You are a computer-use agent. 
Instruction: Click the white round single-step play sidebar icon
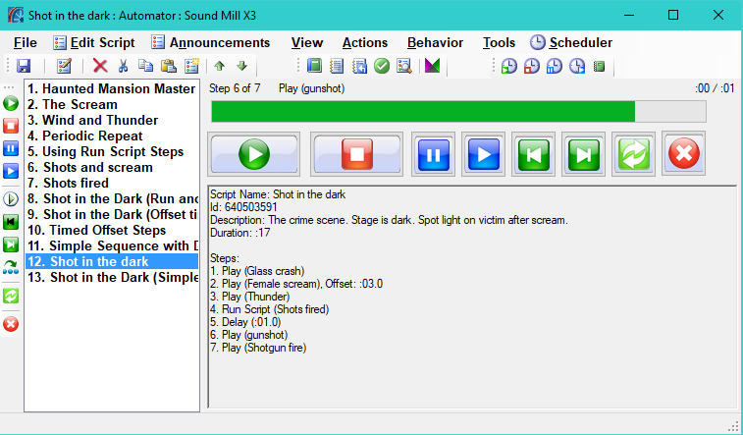click(x=11, y=199)
